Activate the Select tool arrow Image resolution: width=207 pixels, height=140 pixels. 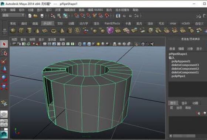point(4,44)
